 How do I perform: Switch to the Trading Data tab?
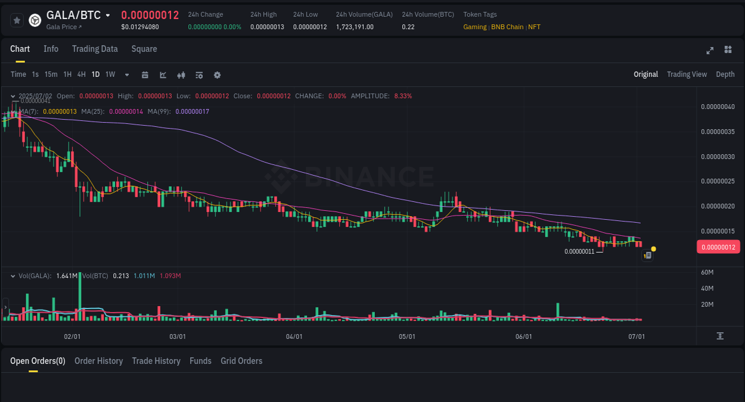click(95, 49)
